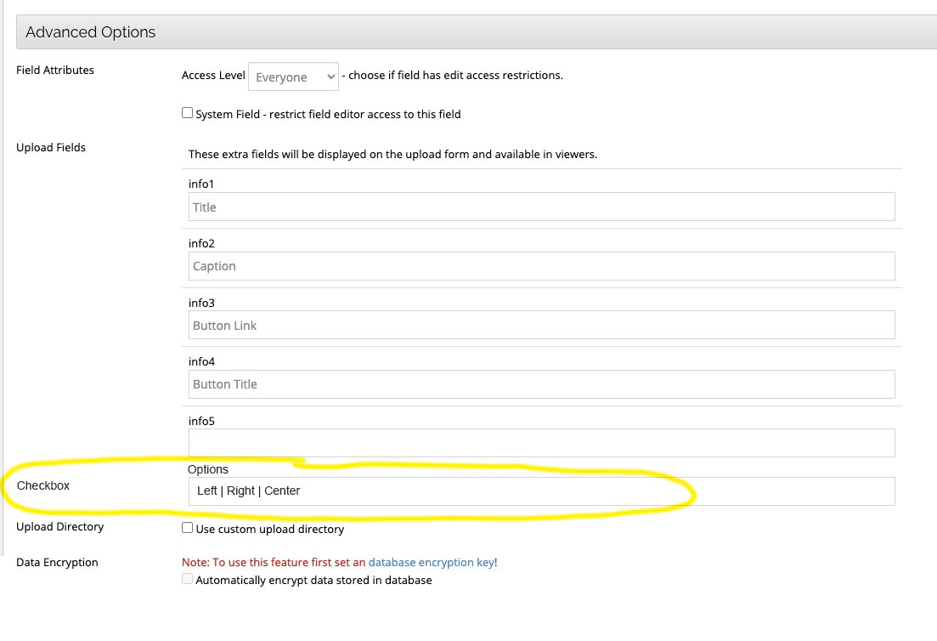This screenshot has width=937, height=641.
Task: Click the extra fields description text
Action: (392, 154)
